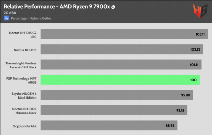Click the Noctua NH-D12L chromax.black bar
Image resolution: width=212 pixels, height=135 pixels.
click(114, 110)
